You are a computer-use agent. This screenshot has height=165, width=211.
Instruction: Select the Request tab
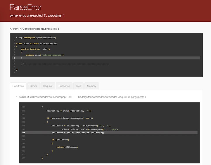tap(48, 86)
